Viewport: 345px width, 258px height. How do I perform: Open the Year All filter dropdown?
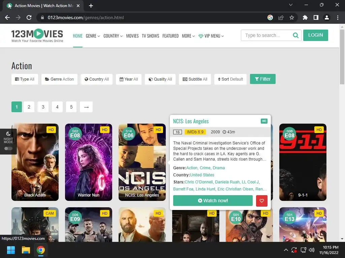click(x=129, y=79)
